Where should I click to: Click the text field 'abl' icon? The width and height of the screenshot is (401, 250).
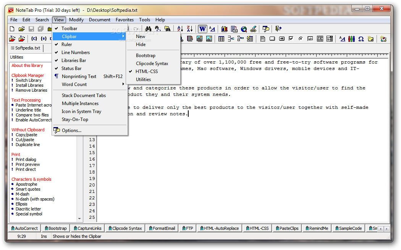click(x=310, y=39)
